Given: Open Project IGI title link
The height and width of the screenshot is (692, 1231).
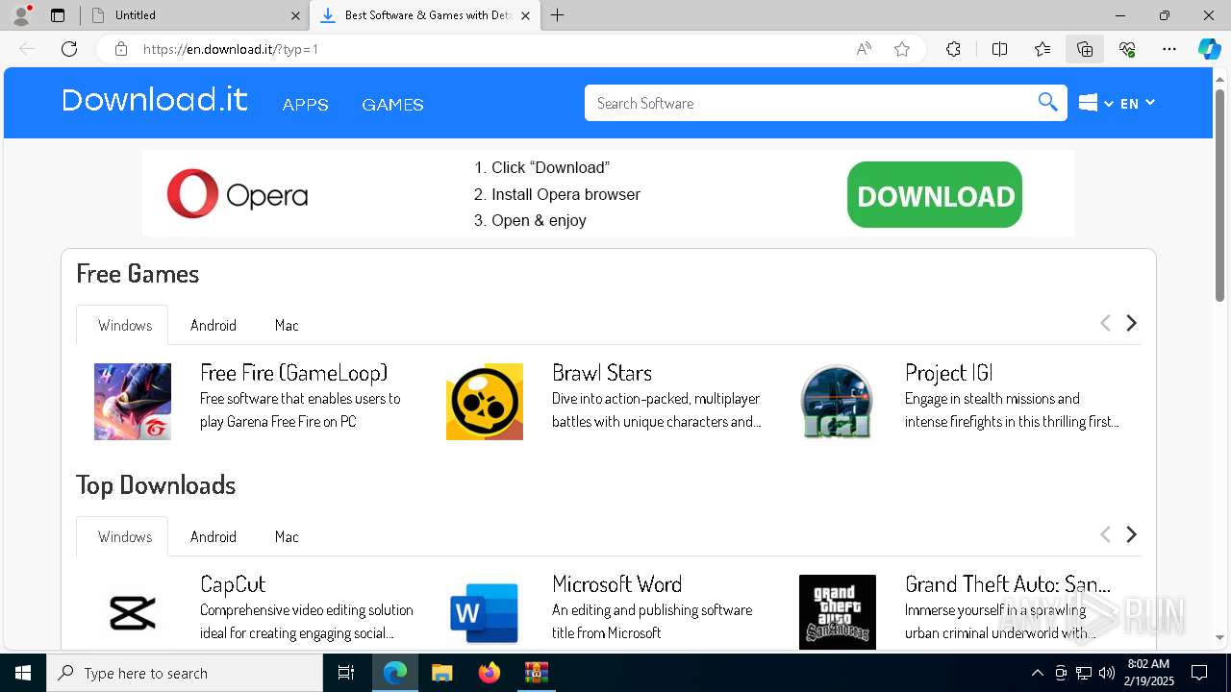Looking at the screenshot, I should coord(948,372).
